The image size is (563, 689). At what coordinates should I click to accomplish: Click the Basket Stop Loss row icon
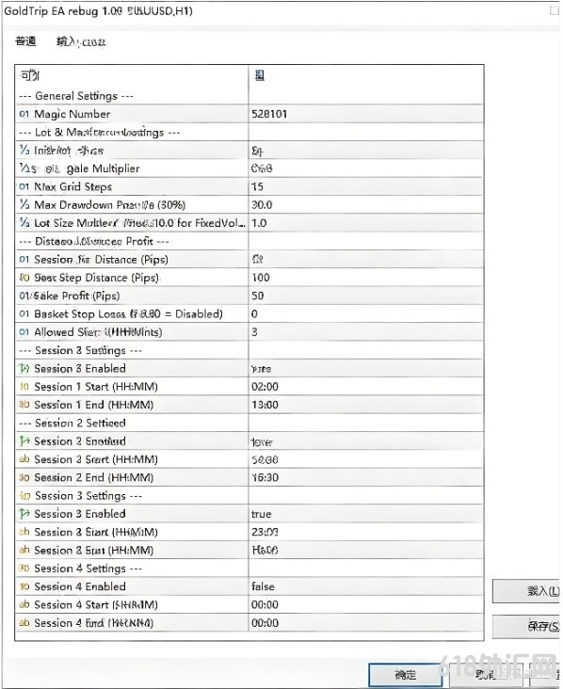point(24,314)
